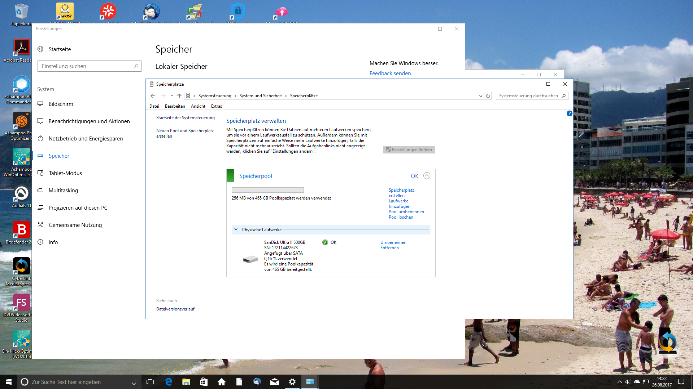Open Microsoft Edge from taskbar

tap(169, 382)
